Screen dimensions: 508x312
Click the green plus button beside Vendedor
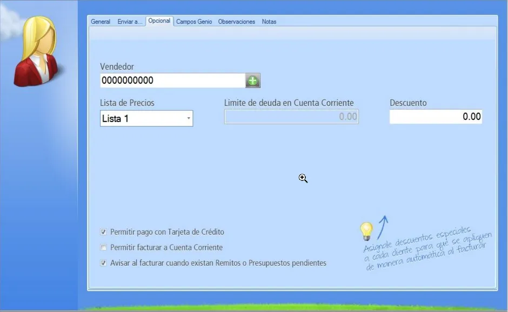tap(253, 80)
